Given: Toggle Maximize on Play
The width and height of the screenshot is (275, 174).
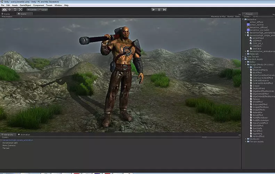Looking at the screenshot, I should click(x=218, y=16).
